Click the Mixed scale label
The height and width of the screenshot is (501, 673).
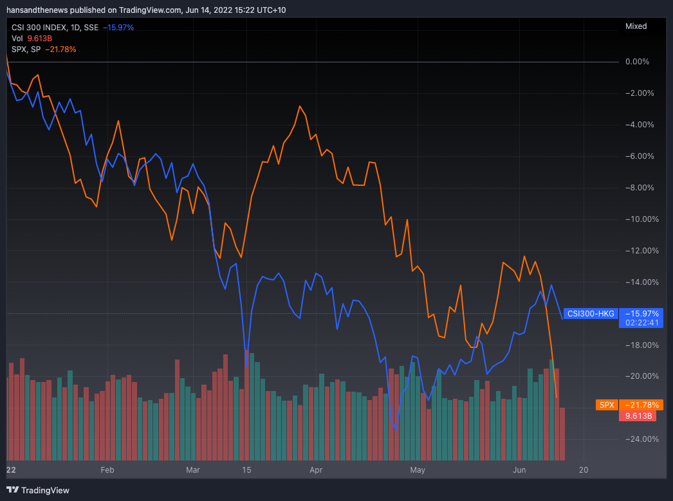click(x=636, y=26)
